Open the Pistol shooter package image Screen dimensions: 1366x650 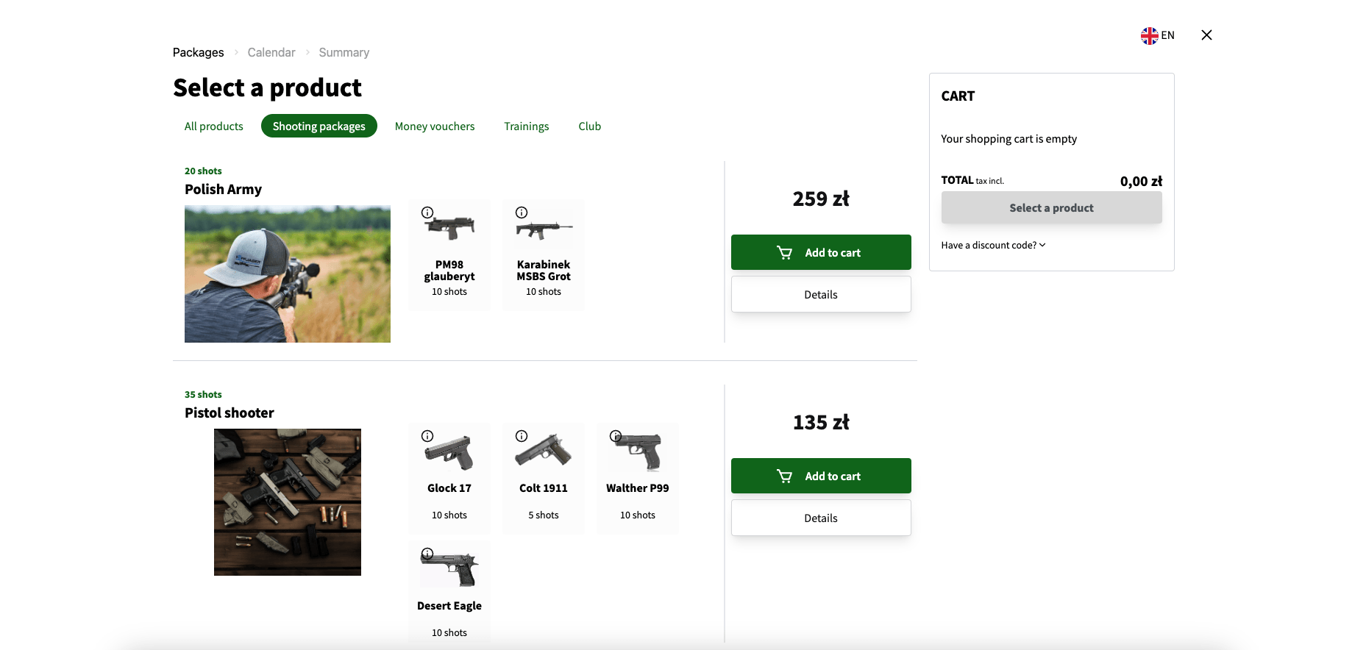(x=288, y=502)
